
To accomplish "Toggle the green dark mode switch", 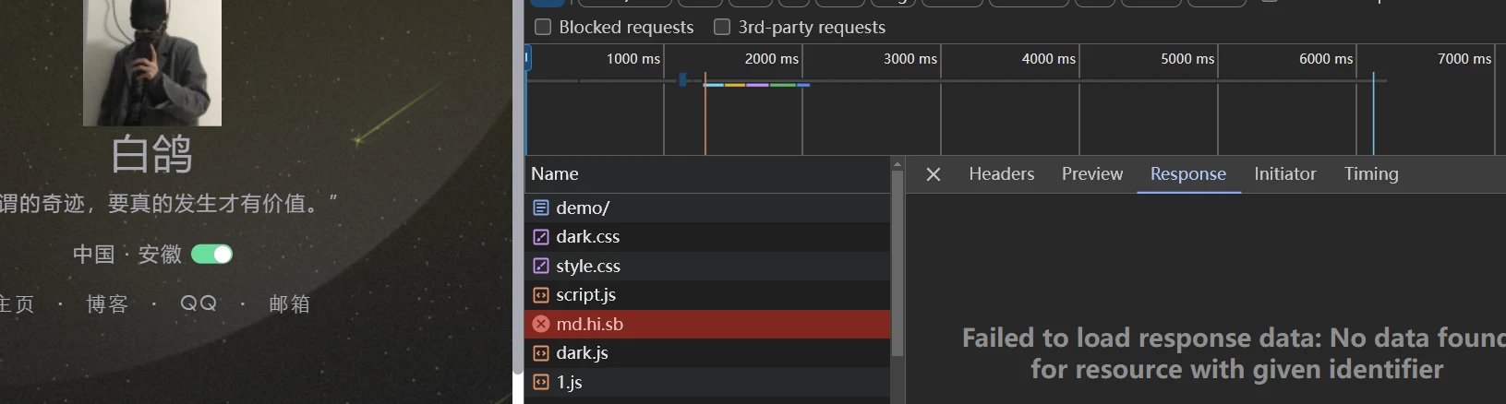I will click(x=211, y=255).
